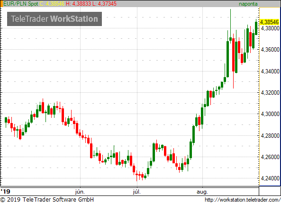This screenshot has height=204, width=281.
Task: Click the EUR/PLN Spot symbol title
Action: click(20, 4)
